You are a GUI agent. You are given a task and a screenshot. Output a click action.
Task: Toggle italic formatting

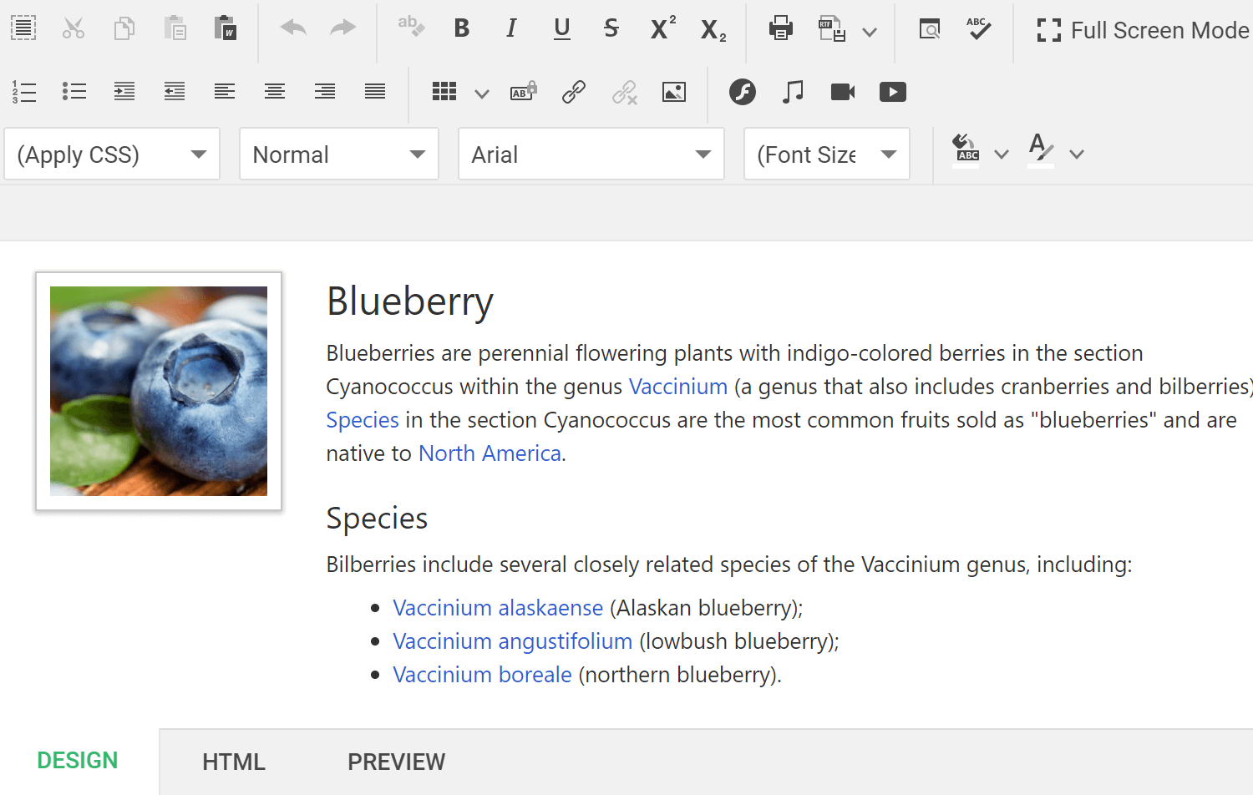click(x=511, y=29)
